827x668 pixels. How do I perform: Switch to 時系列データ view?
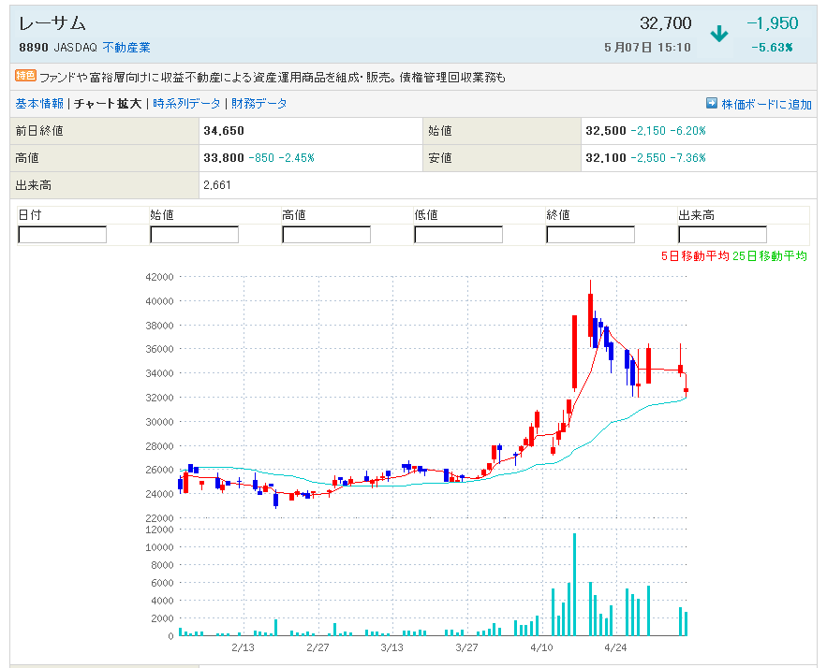tap(187, 104)
